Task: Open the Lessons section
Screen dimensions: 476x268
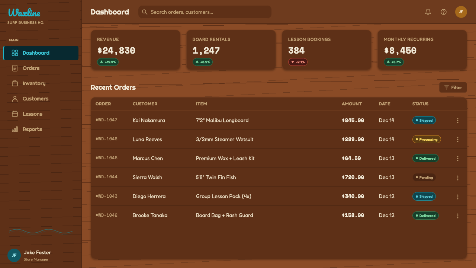Action: tap(41, 114)
